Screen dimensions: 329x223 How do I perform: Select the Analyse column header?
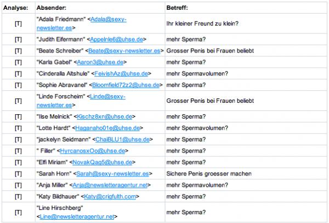[x=16, y=8]
